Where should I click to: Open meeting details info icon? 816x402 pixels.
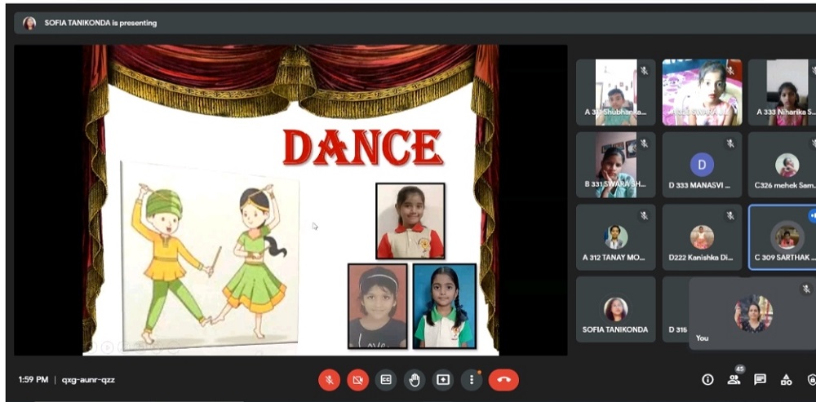[x=707, y=379]
